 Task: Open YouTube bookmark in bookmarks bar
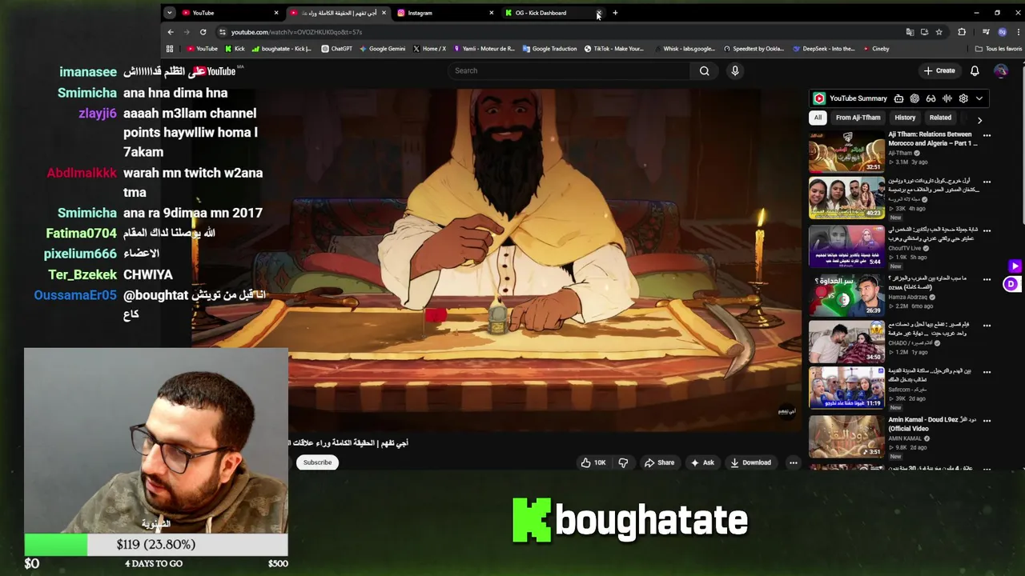click(x=203, y=49)
